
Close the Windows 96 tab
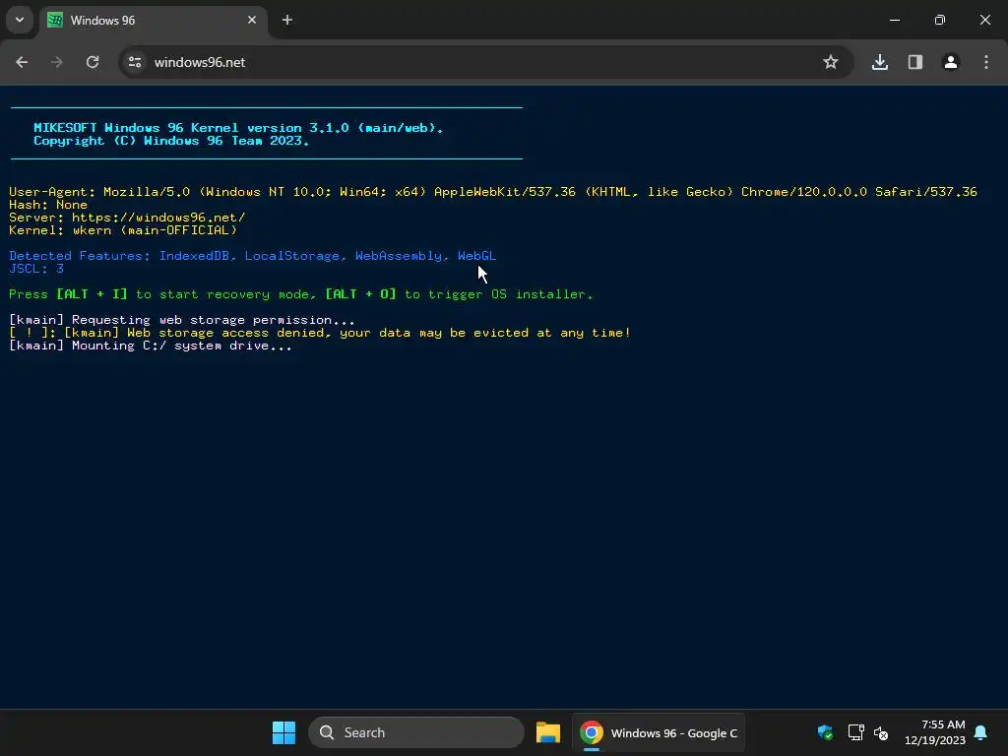coord(252,20)
